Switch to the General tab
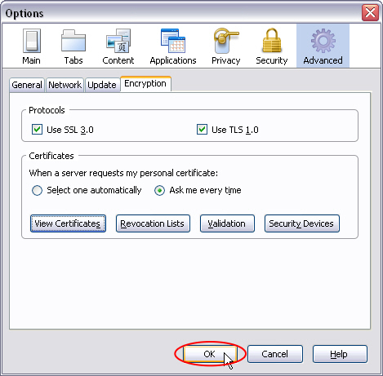 (x=27, y=85)
